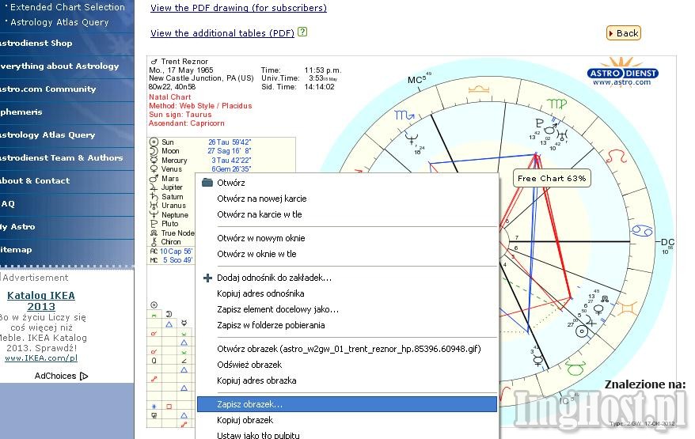Click the folder icon beside Otwórz
This screenshot has height=439, width=695.
(207, 183)
